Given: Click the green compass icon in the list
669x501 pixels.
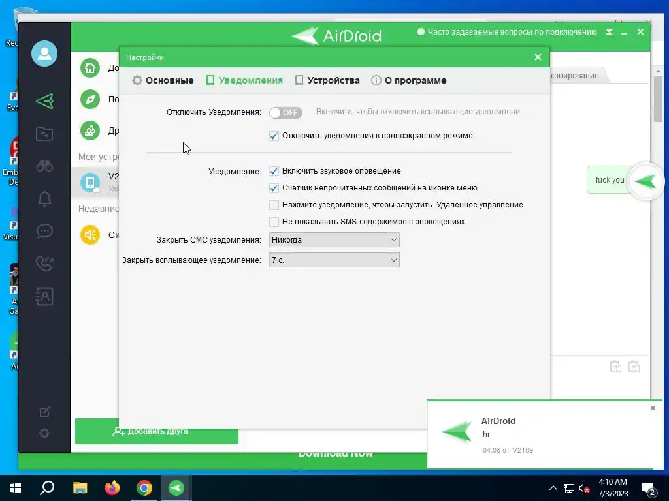Looking at the screenshot, I should pyautogui.click(x=90, y=99).
